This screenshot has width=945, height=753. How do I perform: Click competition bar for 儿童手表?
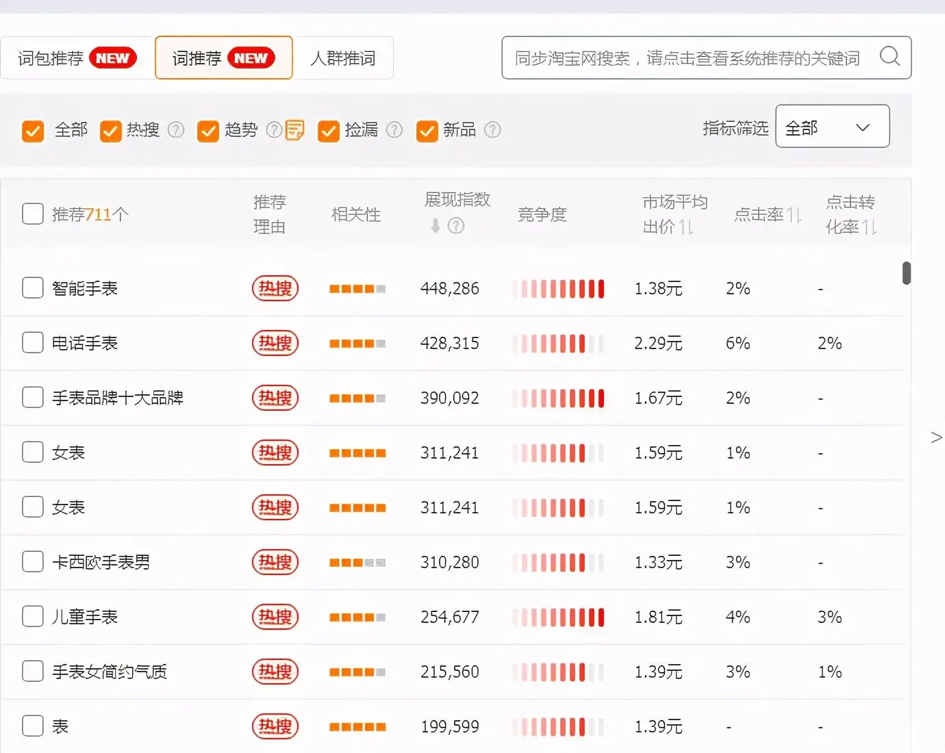[558, 617]
